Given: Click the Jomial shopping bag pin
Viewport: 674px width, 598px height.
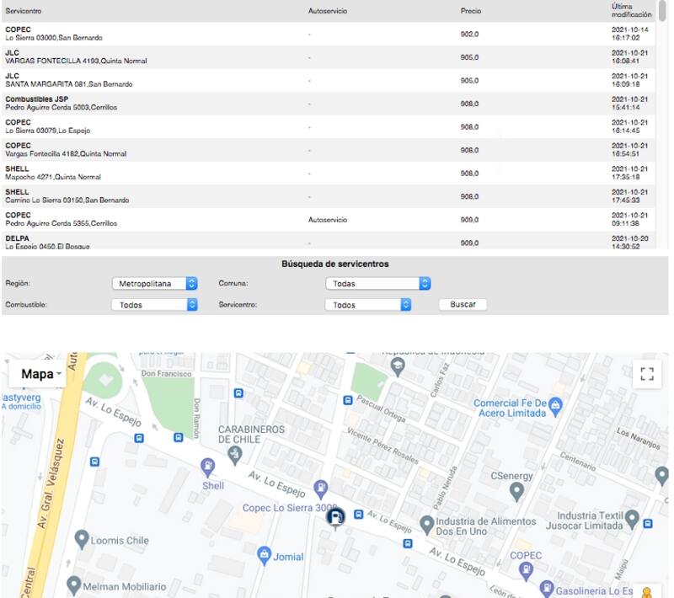Looking at the screenshot, I should 264,554.
